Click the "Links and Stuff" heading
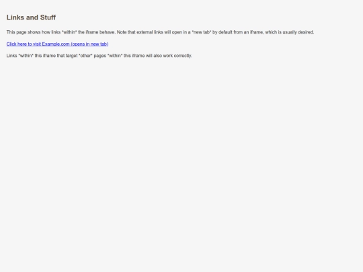This screenshot has width=363, height=272. click(31, 17)
